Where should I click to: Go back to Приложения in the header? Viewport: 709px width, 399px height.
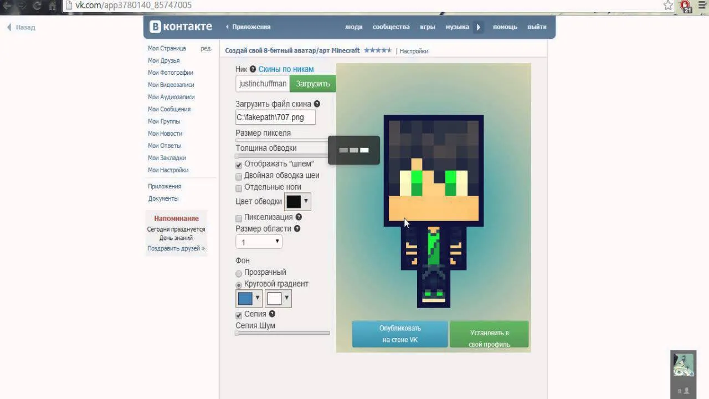coord(248,27)
